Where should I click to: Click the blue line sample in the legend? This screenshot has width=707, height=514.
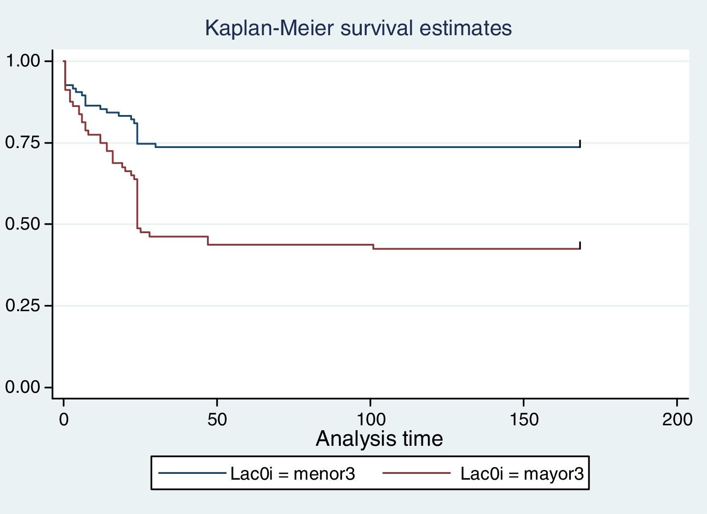pos(192,473)
